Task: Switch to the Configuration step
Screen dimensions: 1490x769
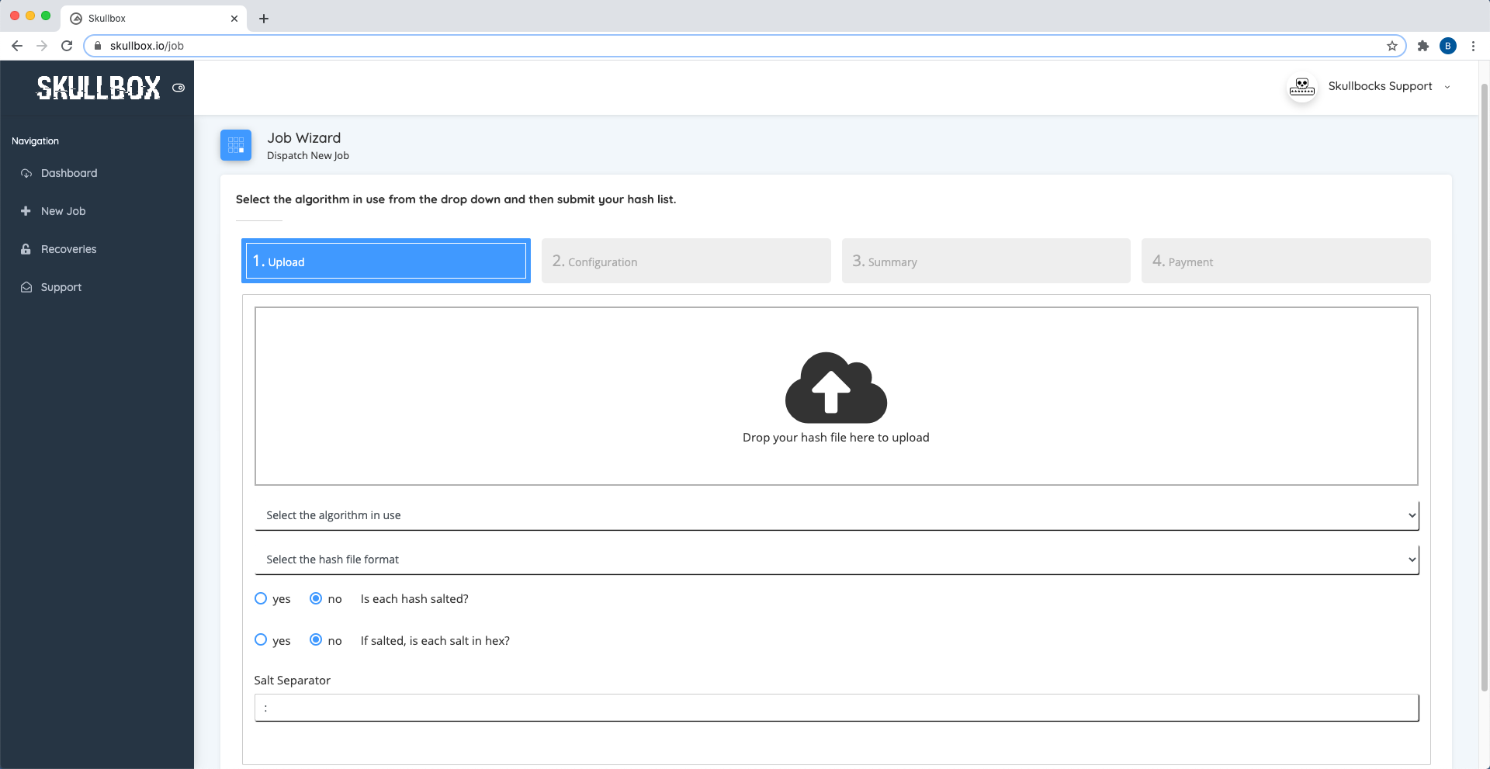Action: pyautogui.click(x=685, y=261)
